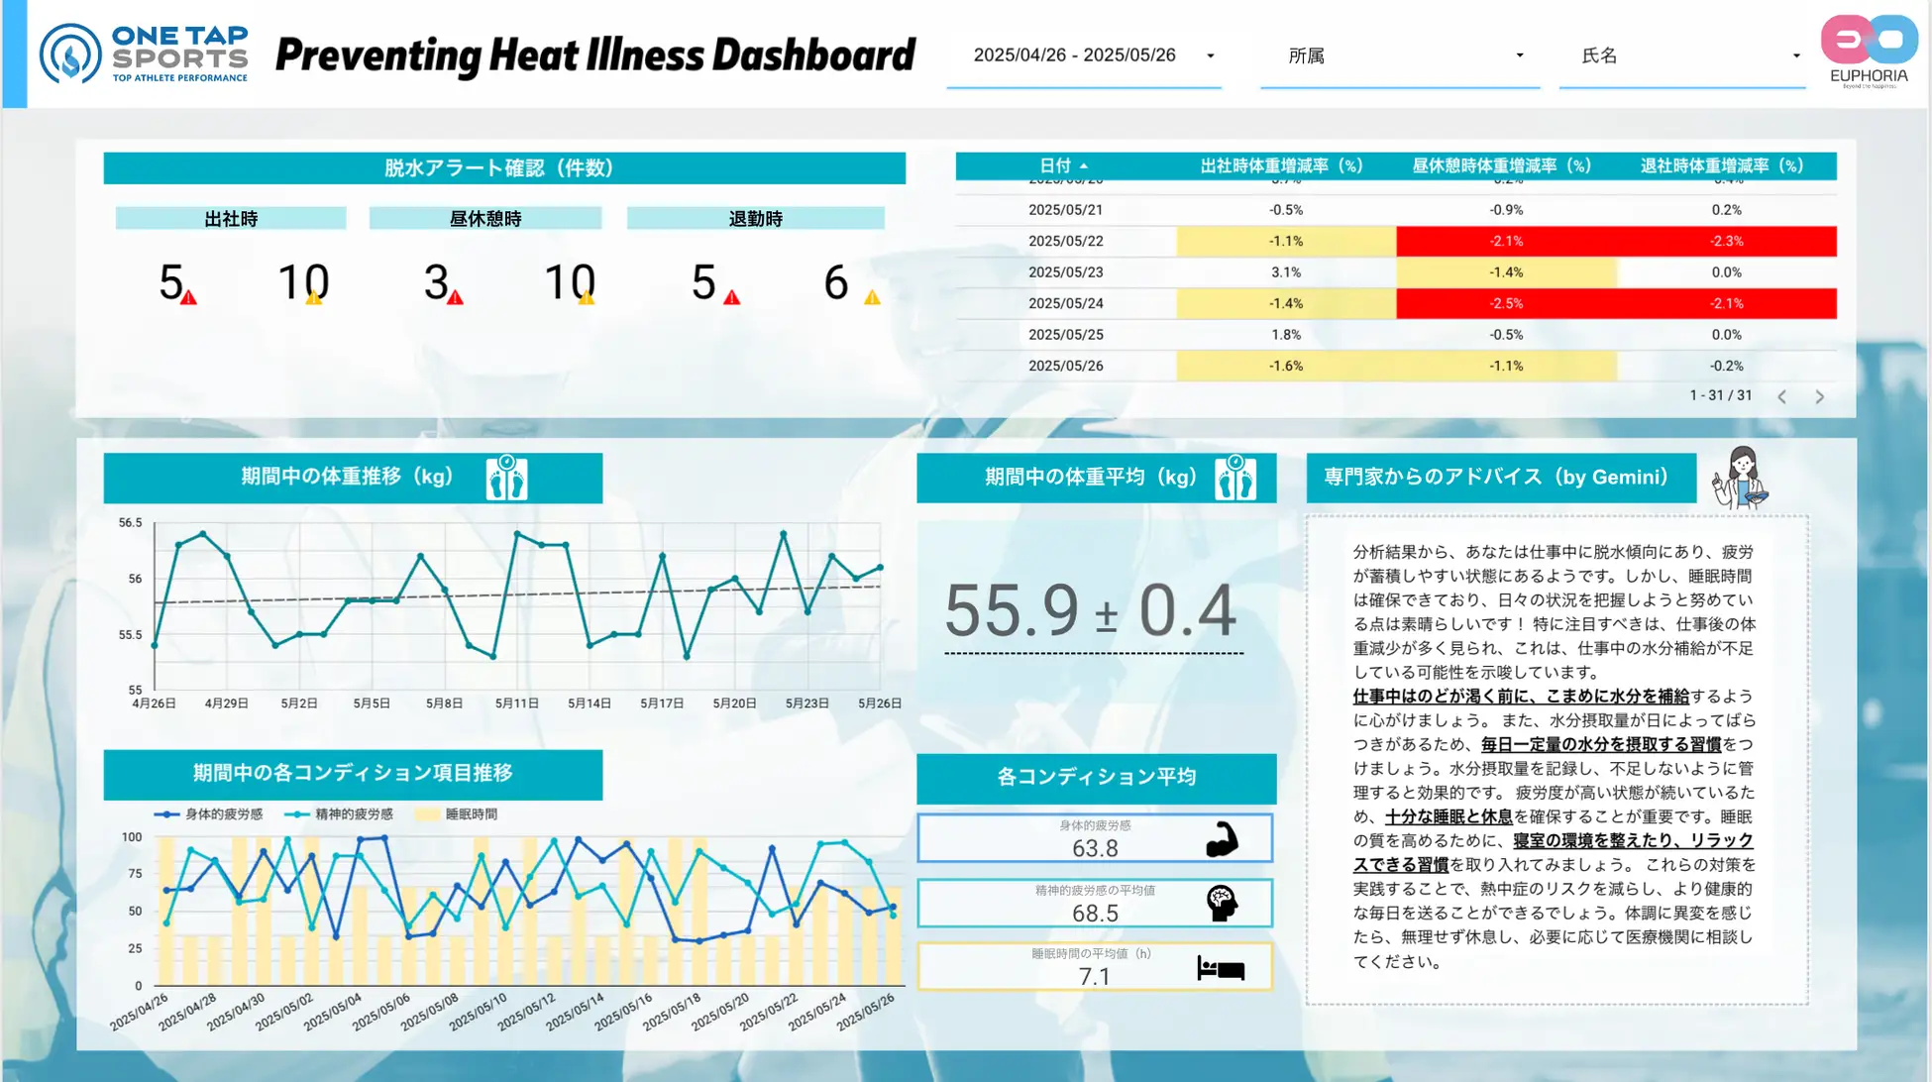1932x1082 pixels.
Task: Expand the 氏名 filter dropdown
Action: tap(1682, 55)
